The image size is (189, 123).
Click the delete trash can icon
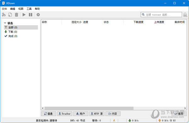point(16,15)
